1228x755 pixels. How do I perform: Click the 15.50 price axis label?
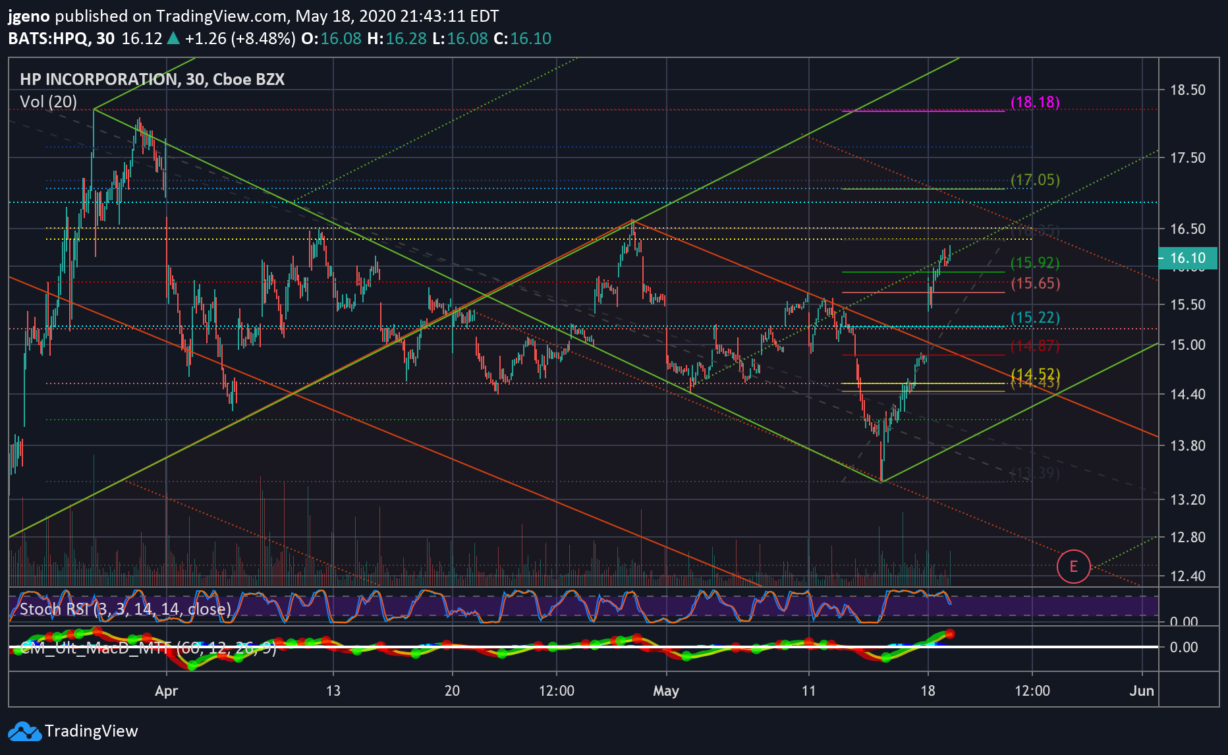[x=1188, y=305]
